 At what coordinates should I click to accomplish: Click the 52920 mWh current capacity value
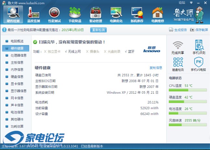tap(149, 108)
